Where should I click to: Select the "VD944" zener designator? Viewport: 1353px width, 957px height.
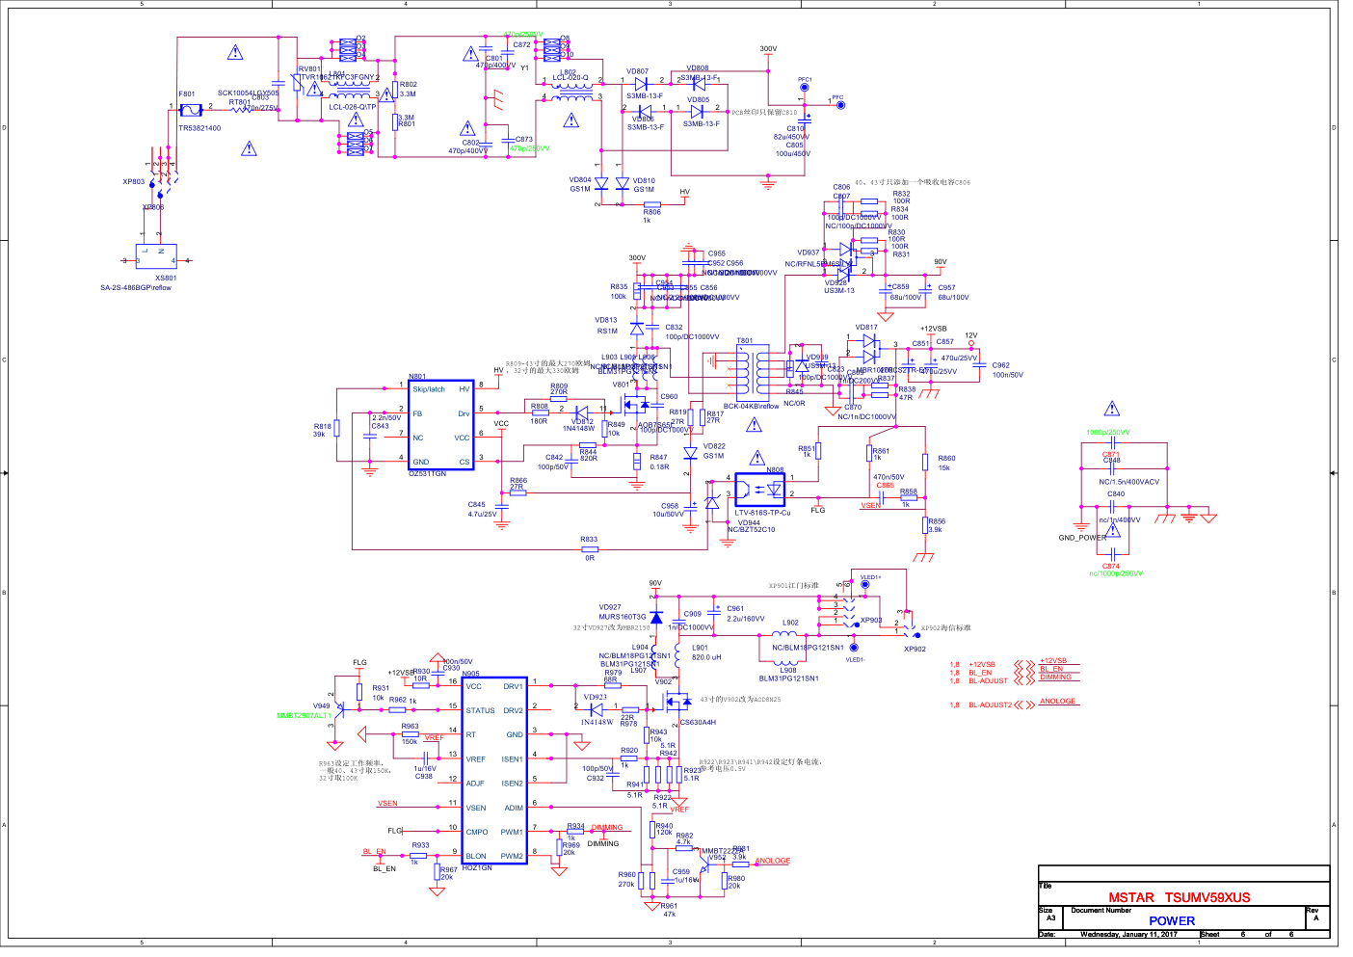[x=749, y=522]
